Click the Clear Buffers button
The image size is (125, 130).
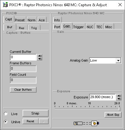(23, 90)
